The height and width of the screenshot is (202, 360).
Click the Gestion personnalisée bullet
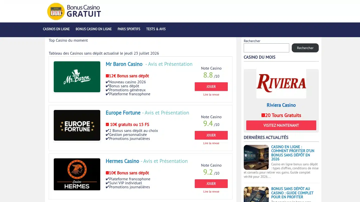click(x=126, y=135)
